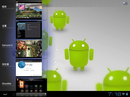130x97 pixels.
Task: Tap the 设置 label in recents
Action: (4, 26)
